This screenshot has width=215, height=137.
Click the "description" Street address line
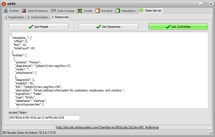(x=70, y=90)
